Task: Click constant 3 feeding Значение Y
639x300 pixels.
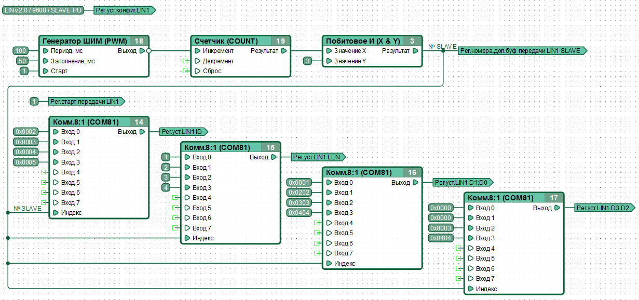Action: coord(308,61)
